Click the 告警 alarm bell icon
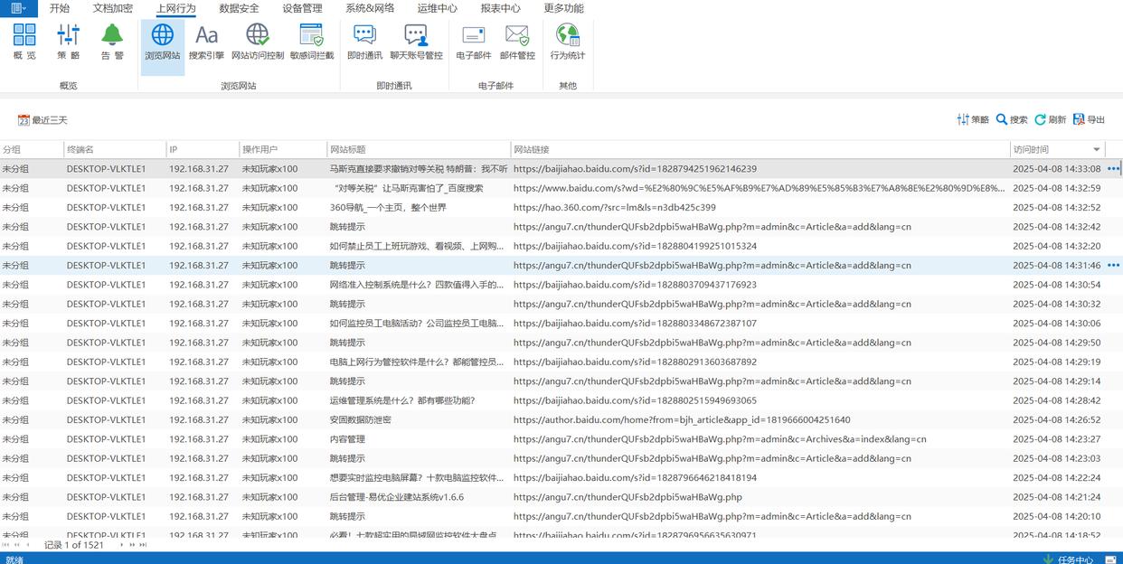This screenshot has height=564, width=1123. pos(112,42)
